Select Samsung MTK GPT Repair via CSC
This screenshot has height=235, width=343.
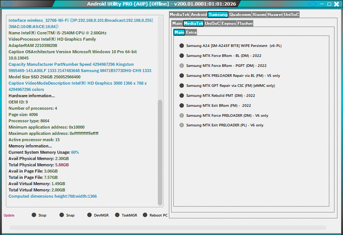point(182,85)
